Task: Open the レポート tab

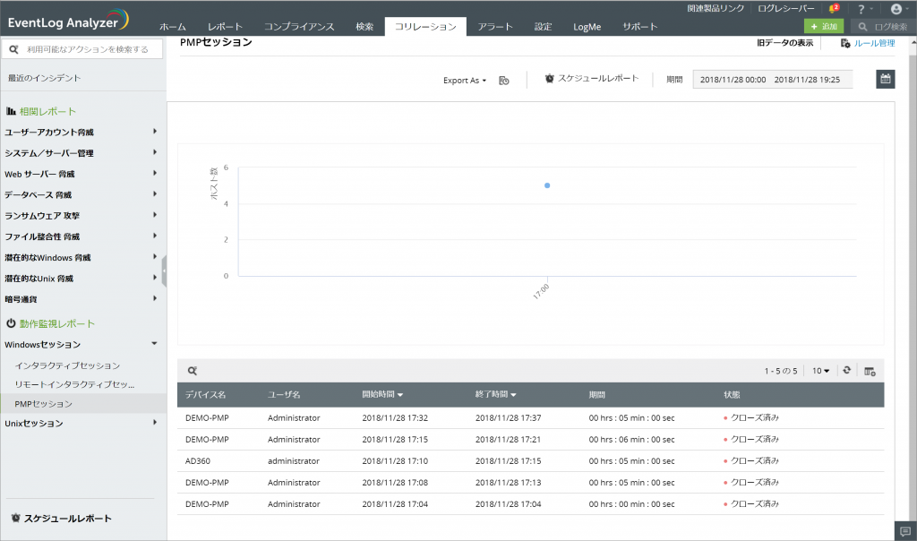Action: coord(225,27)
